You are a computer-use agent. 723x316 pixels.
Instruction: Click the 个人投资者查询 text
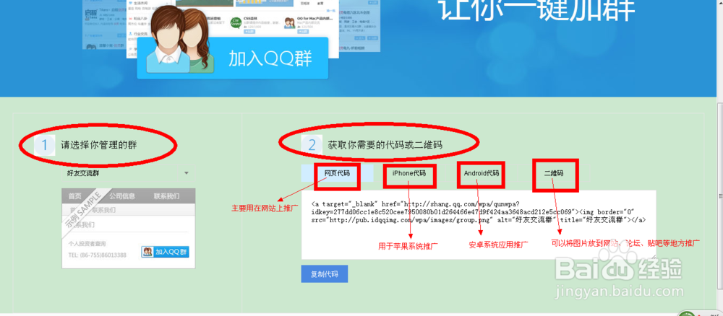pos(87,244)
